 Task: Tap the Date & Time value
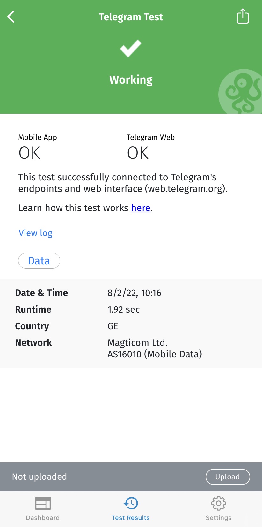(134, 293)
